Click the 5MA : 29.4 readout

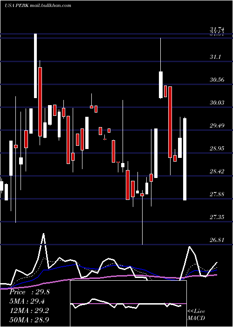click(x=27, y=301)
